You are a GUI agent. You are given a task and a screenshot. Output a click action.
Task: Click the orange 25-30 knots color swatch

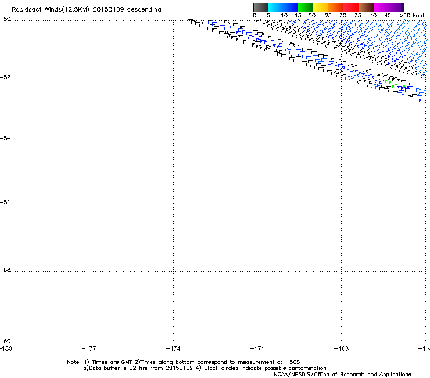336,7
